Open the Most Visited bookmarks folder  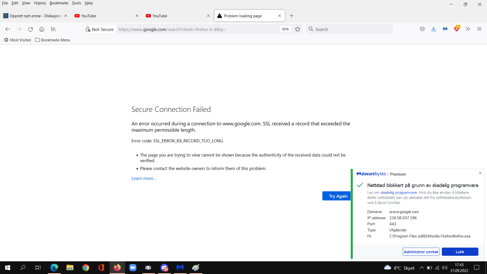point(18,40)
